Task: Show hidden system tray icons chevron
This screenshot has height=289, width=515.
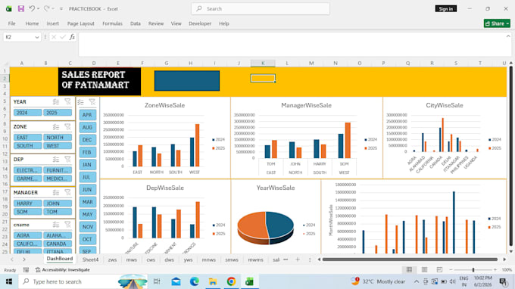Action: point(417,281)
